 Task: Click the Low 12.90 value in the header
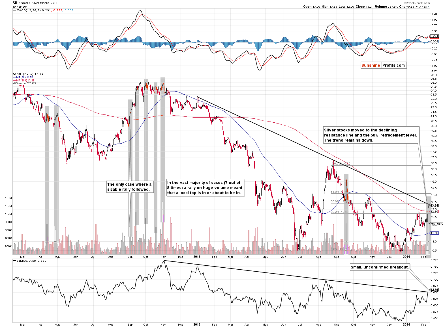tap(346, 7)
